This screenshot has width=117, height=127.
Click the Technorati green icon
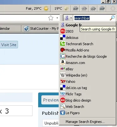pos(62,44)
